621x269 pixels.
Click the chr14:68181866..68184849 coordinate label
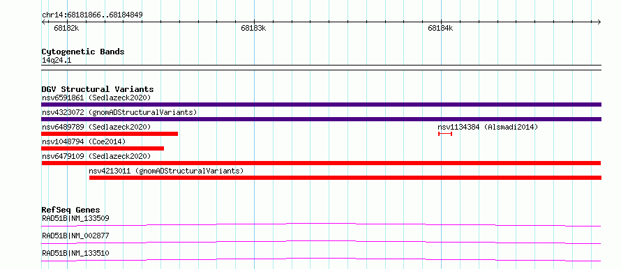92,15
